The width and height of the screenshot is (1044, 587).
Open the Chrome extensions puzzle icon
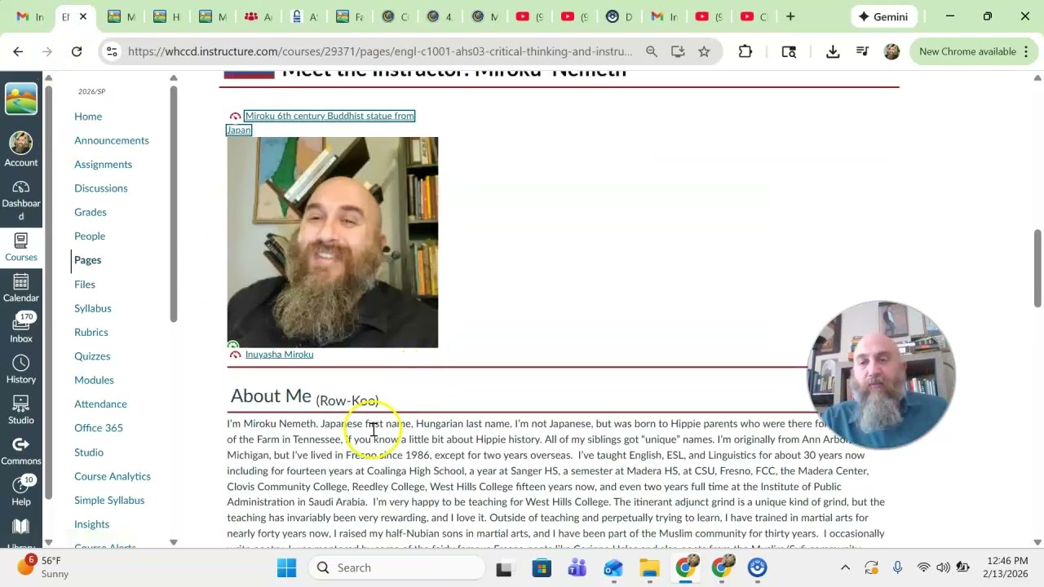[745, 51]
